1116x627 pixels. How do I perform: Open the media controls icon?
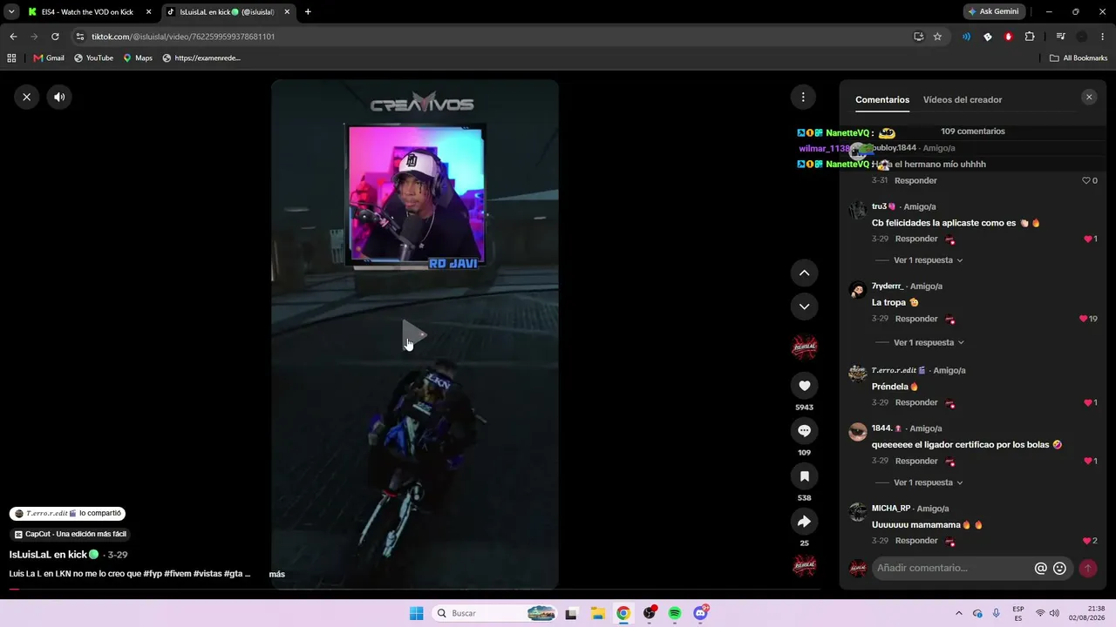[1060, 37]
